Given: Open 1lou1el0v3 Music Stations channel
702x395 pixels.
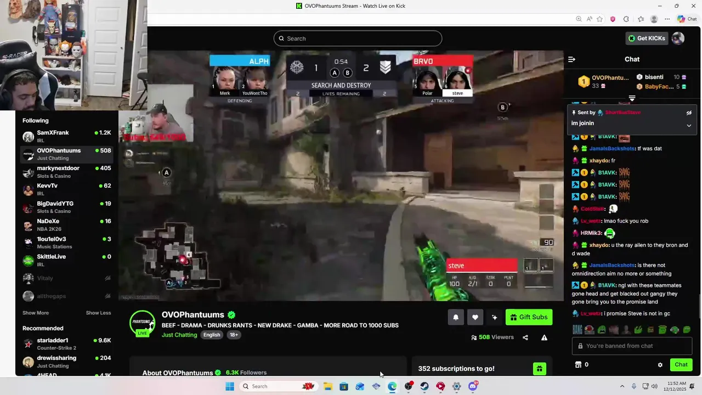Looking at the screenshot, I should tap(66, 242).
